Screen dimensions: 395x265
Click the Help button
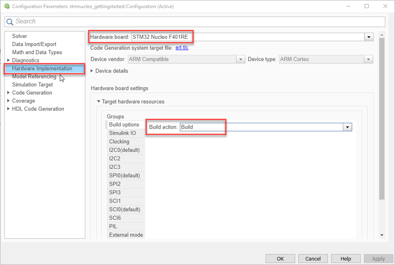pyautogui.click(x=346, y=259)
